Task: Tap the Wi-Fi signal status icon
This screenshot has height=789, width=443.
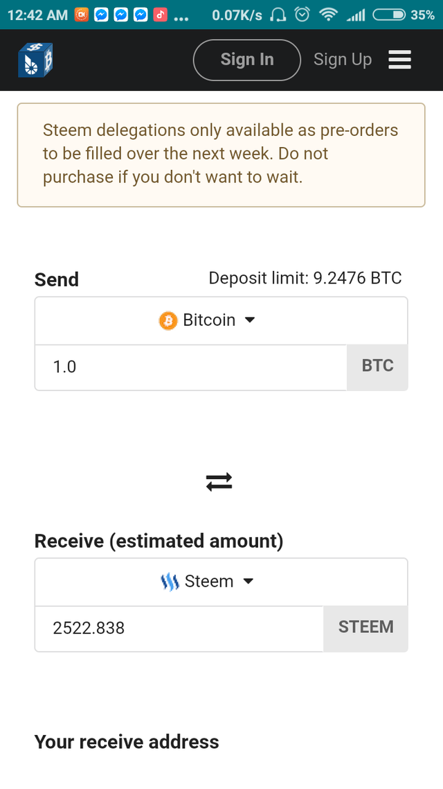Action: (327, 15)
